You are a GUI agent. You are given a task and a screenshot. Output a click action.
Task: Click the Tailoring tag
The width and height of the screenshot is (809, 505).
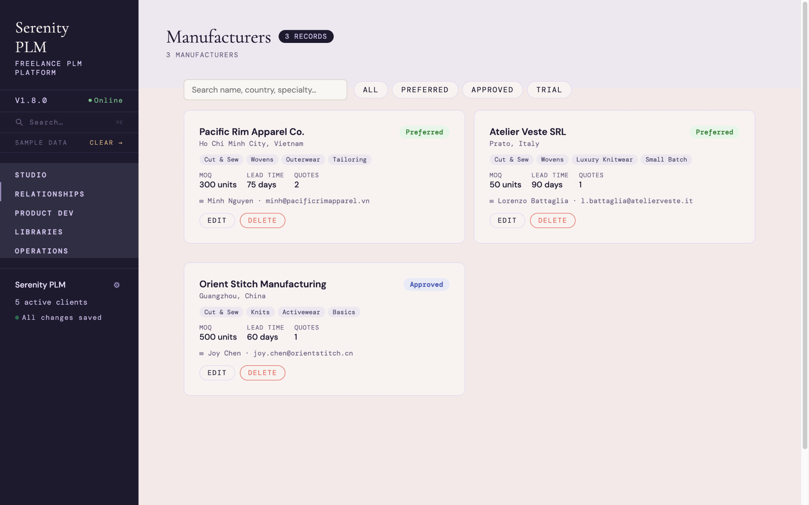[x=350, y=159]
